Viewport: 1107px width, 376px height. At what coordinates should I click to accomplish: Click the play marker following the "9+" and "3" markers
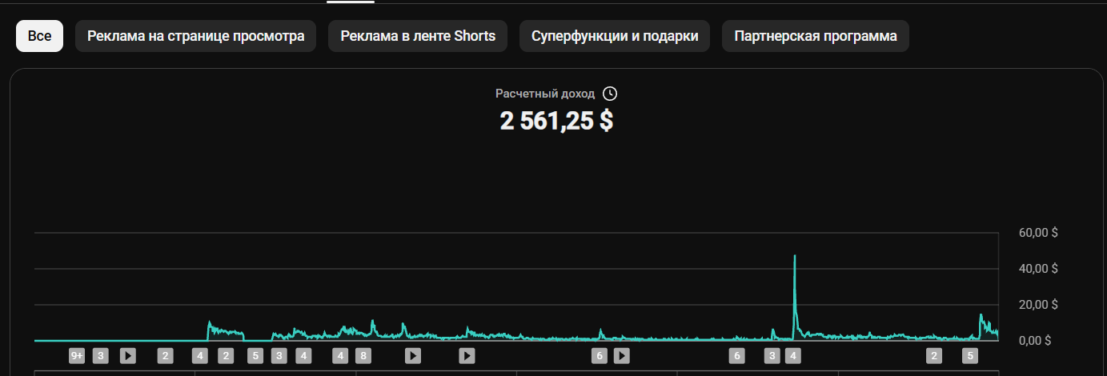click(128, 356)
